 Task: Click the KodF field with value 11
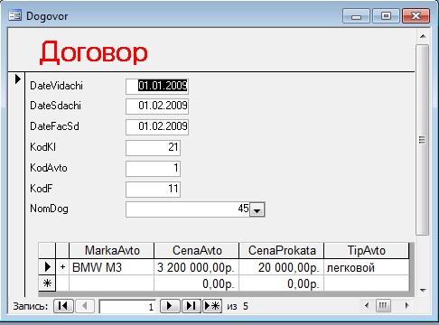(153, 189)
